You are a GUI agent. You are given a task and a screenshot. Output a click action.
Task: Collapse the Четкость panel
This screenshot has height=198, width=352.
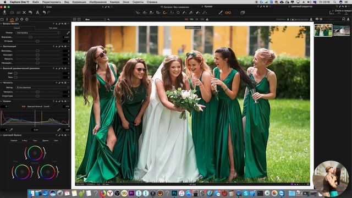pyautogui.click(x=1, y=82)
